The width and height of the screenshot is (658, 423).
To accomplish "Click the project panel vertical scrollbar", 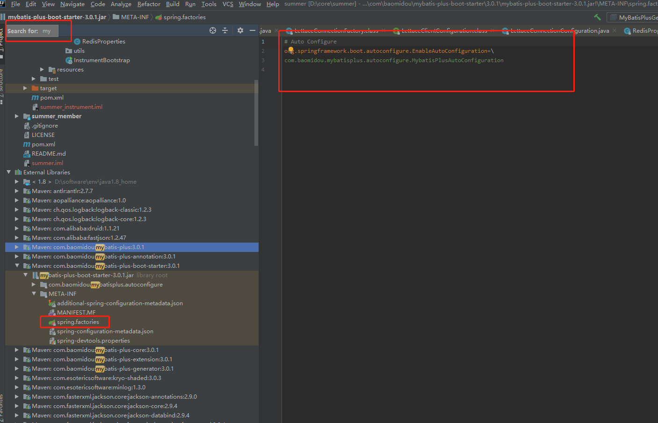I will point(256,112).
